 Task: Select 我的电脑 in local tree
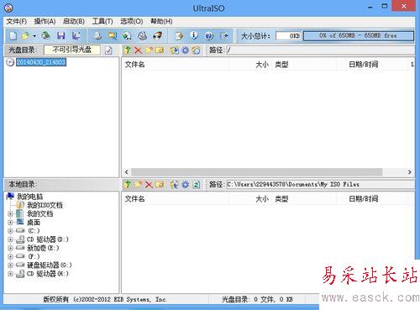coord(29,197)
